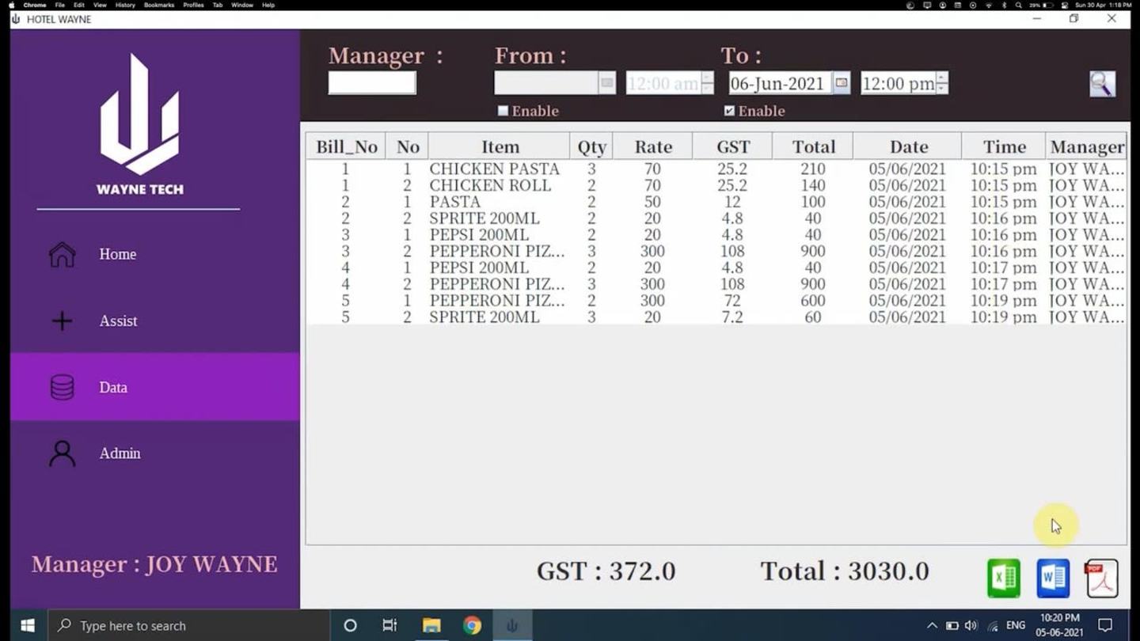The image size is (1140, 641).
Task: Adjust the From time spinner arrows
Action: point(708,83)
